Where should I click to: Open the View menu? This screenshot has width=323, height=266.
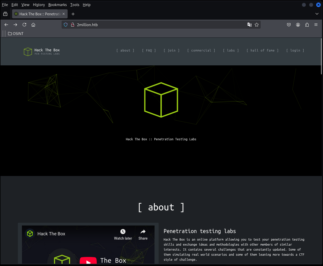click(x=25, y=5)
